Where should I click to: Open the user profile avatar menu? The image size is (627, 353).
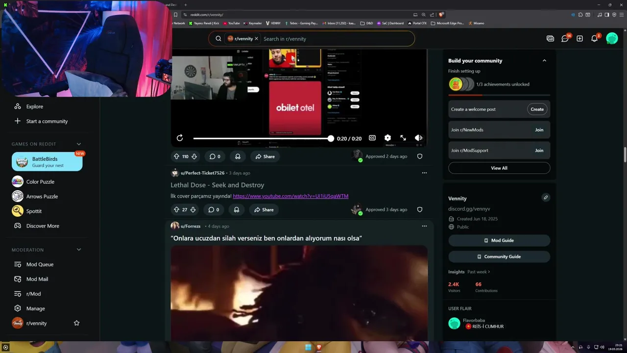tap(612, 38)
